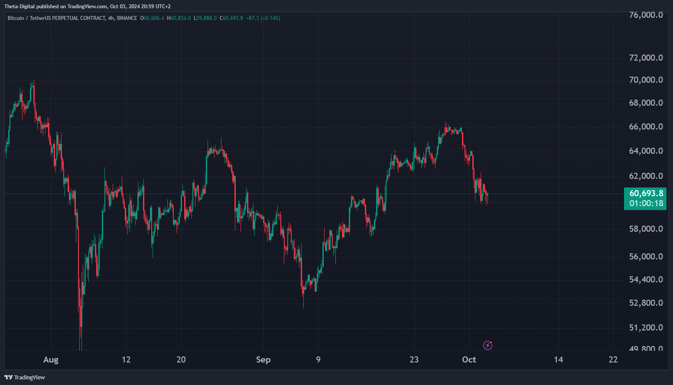Click the Sep date label on time axis
This screenshot has height=385, width=673.
tap(263, 359)
